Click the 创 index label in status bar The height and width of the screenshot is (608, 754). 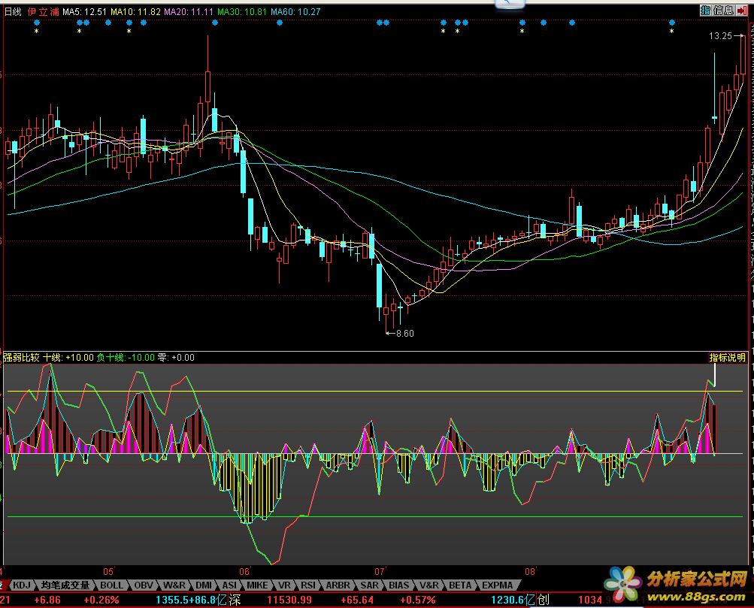point(543,600)
